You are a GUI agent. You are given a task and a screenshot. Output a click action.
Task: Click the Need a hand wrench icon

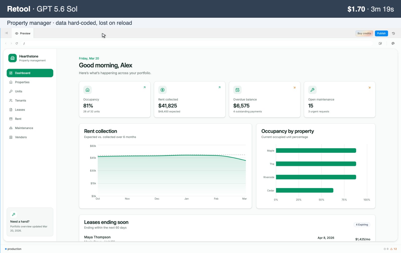tap(14, 214)
